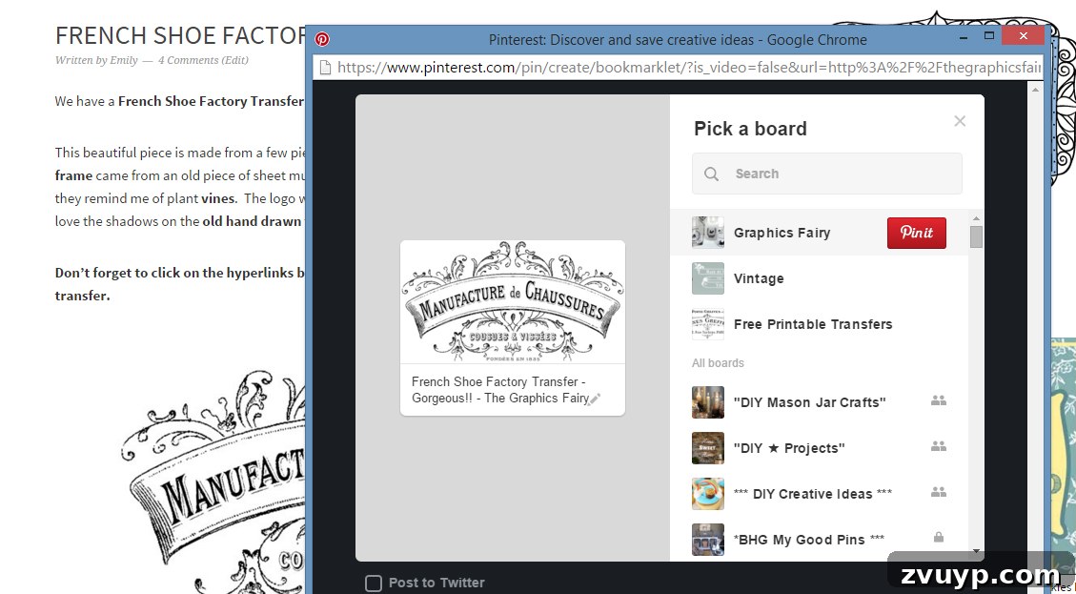Click the Edit link in blog byline

234,60
